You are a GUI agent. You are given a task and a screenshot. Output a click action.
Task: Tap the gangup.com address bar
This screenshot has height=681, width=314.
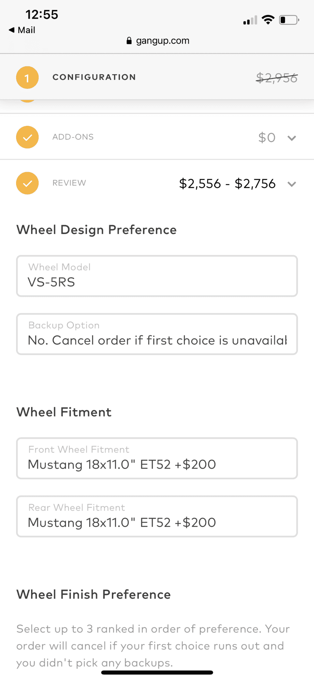point(158,41)
